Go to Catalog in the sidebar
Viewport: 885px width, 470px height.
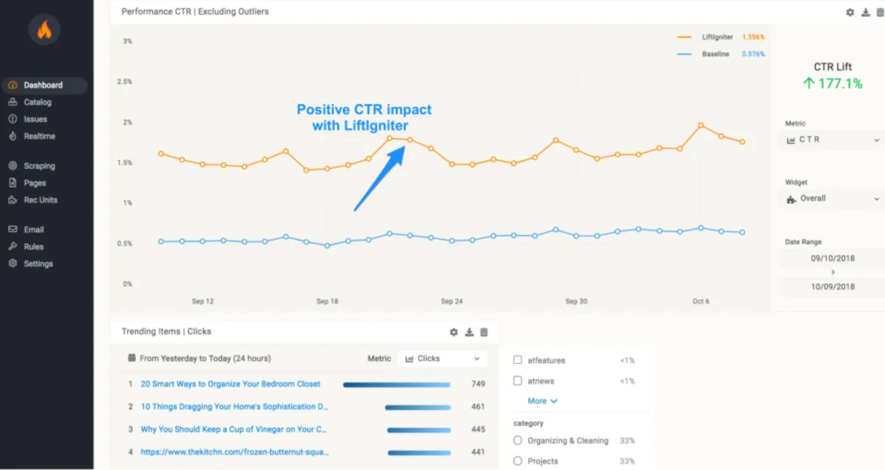(38, 102)
